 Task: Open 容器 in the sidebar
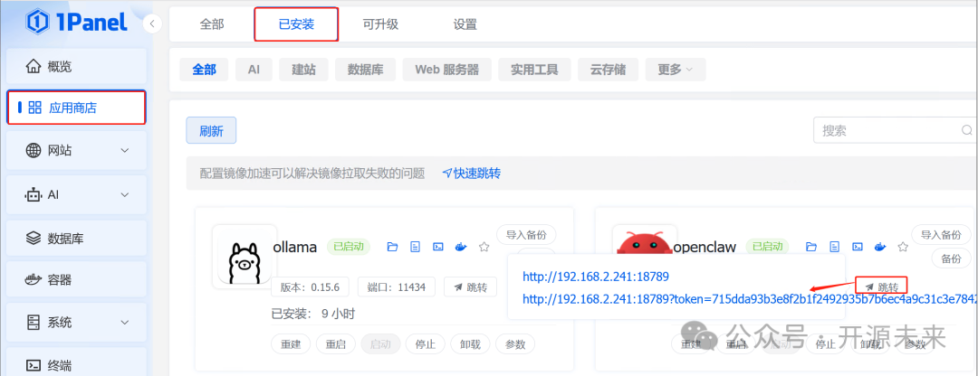(x=77, y=279)
